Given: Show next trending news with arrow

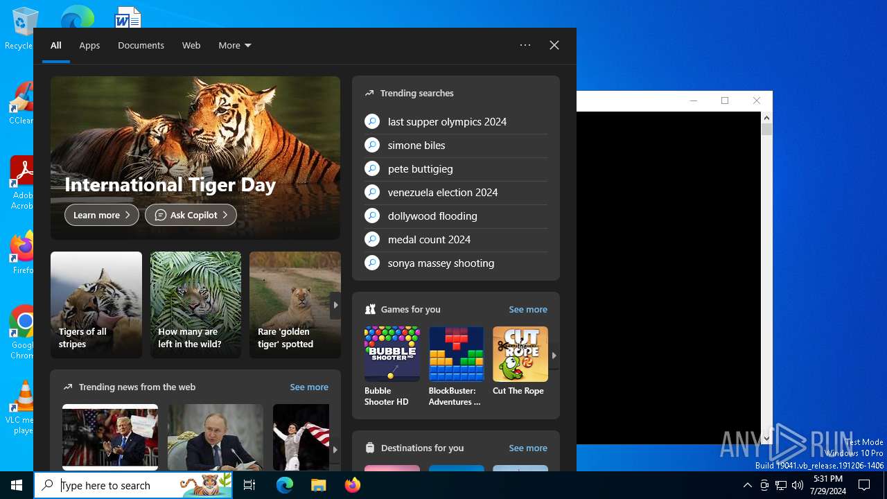Looking at the screenshot, I should point(335,450).
